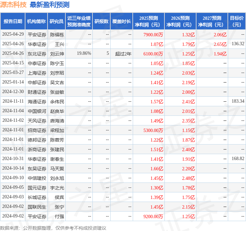Select the date 2025-04-29 cell
The height and width of the screenshot is (231, 246).
pos(13,34)
